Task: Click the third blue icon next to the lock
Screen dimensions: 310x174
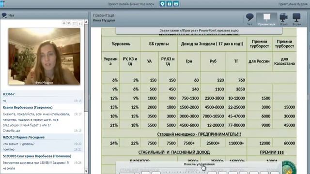Action: click(176, 4)
